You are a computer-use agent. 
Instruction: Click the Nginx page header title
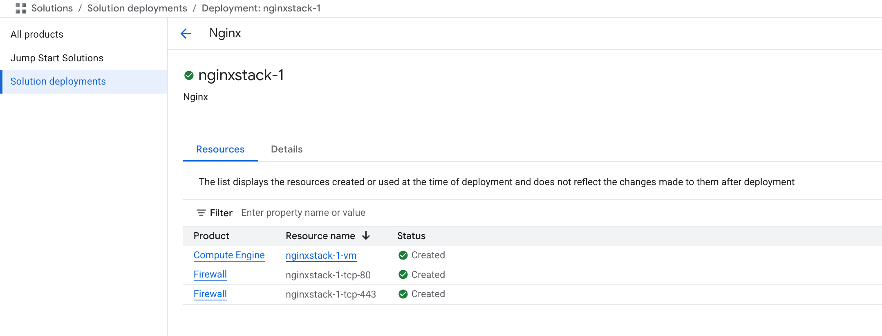coord(225,34)
